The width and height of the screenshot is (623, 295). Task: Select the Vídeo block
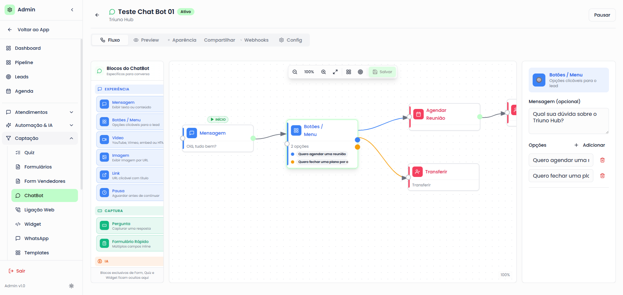130,140
